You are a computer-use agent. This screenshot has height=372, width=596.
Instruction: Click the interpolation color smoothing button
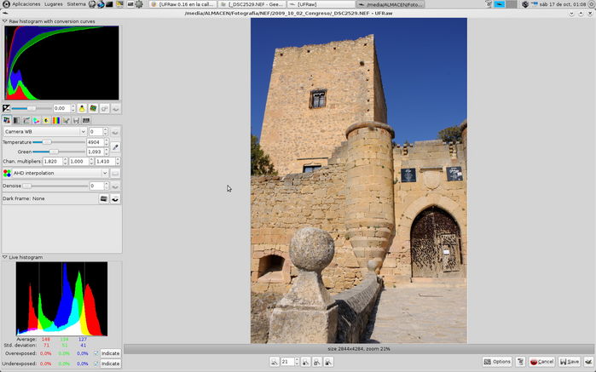click(x=115, y=173)
